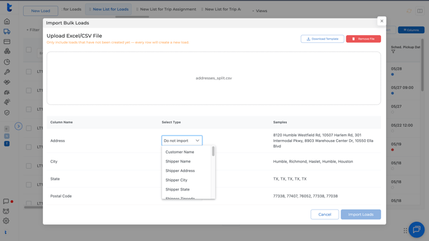
Task: Toggle the split-view layout icon
Action: click(419, 11)
